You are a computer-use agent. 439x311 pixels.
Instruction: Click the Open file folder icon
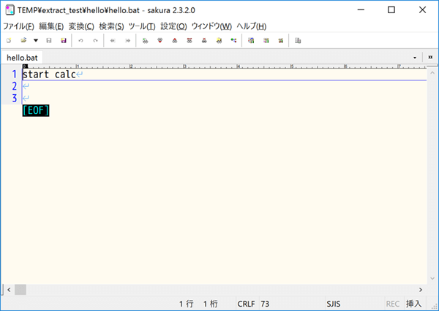coord(23,40)
